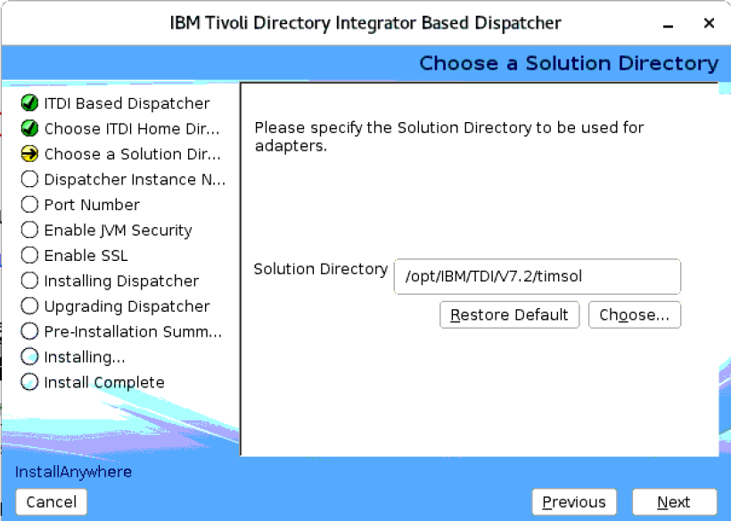This screenshot has width=731, height=521.
Task: Click green checkmark beside ITDI Based Dispatcher
Action: tap(29, 103)
